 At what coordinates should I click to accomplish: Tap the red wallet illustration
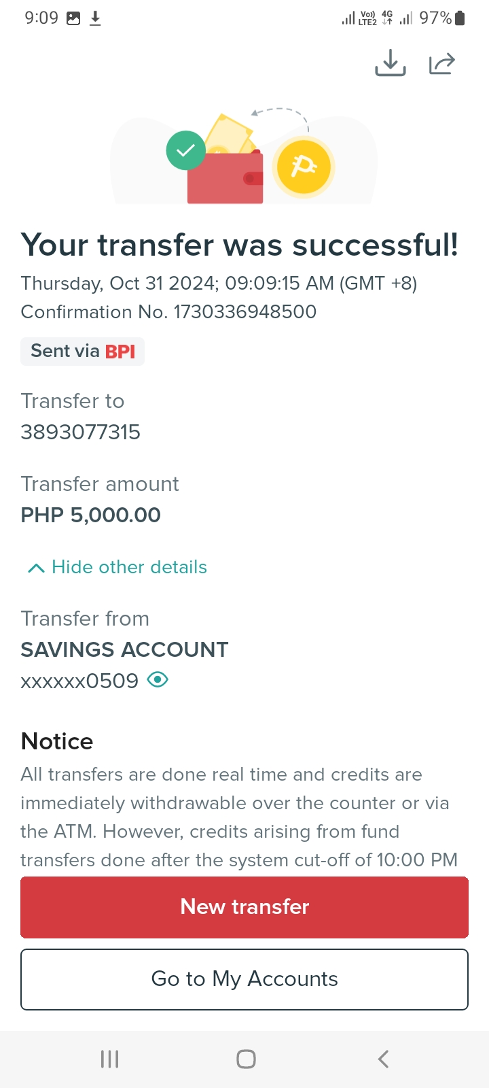pos(225,178)
